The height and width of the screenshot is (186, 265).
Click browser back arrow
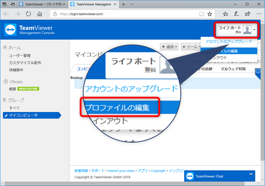coord(6,14)
